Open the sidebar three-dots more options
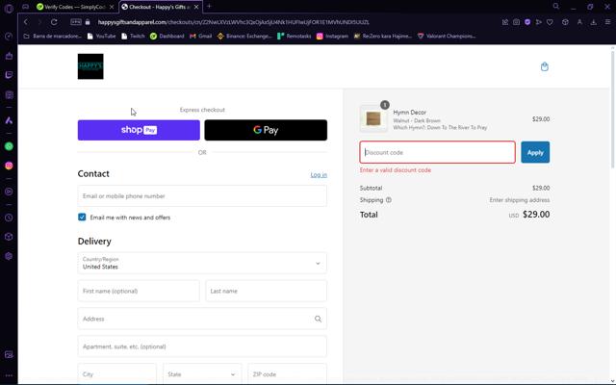Image resolution: width=616 pixels, height=385 pixels. 9,375
